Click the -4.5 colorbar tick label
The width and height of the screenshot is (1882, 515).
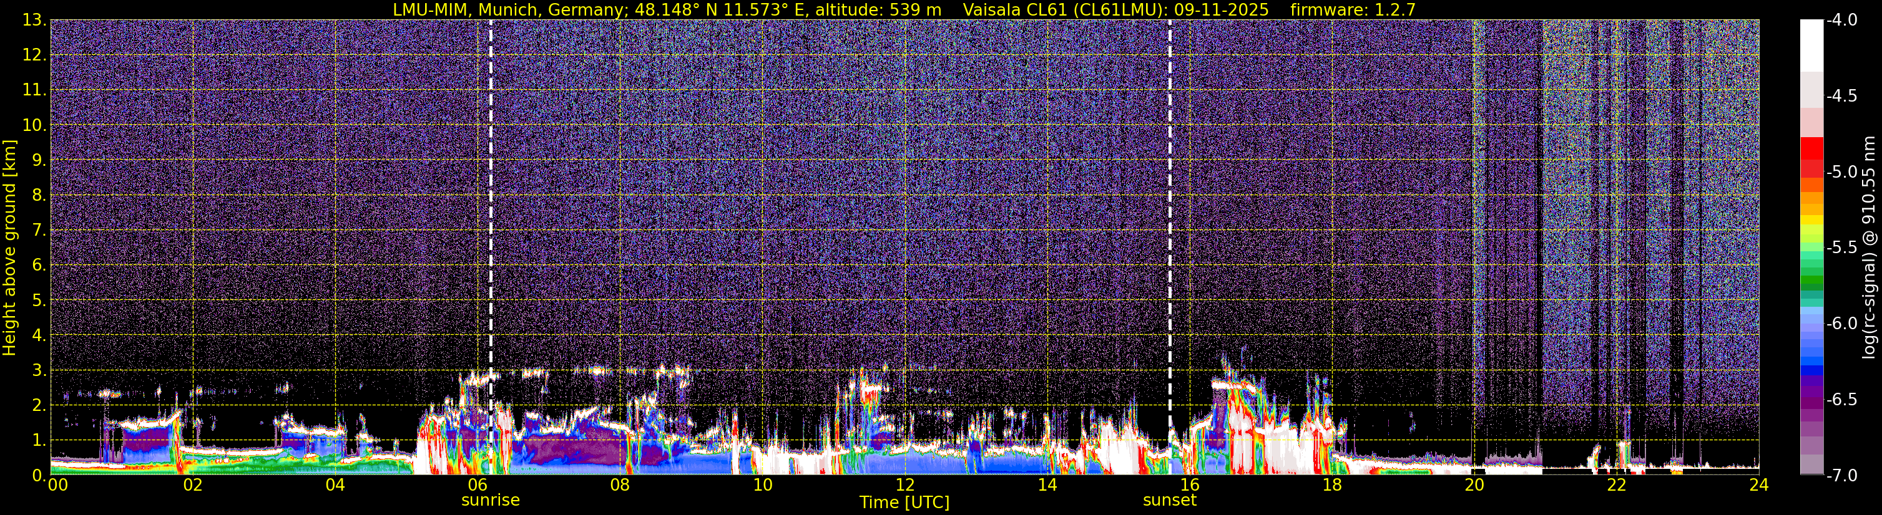tap(1841, 96)
